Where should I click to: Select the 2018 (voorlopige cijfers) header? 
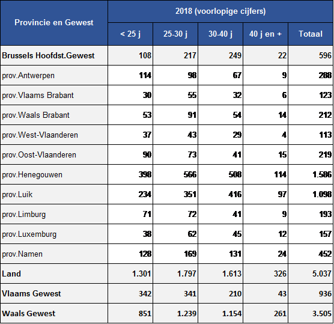pyautogui.click(x=220, y=11)
